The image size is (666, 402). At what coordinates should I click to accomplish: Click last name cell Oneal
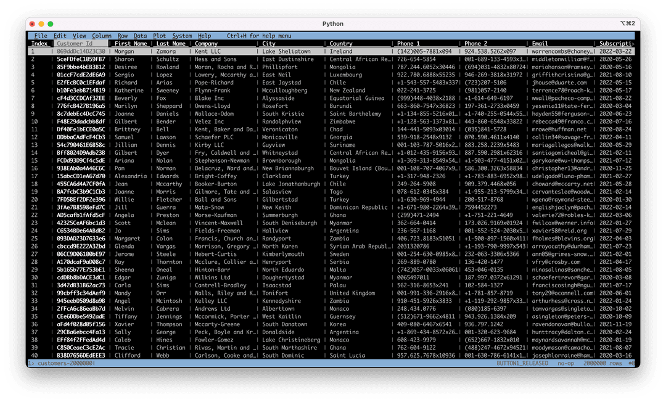tap(165, 269)
